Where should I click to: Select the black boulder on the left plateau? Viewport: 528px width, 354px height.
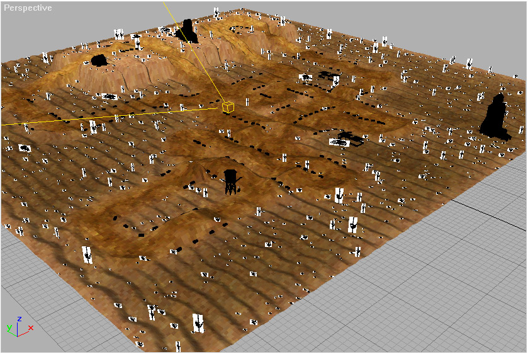[x=99, y=60]
